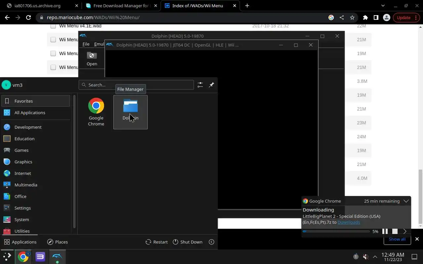This screenshot has width=423, height=264.
Task: Check the second Wii Menu row checkbox
Action: [53, 40]
